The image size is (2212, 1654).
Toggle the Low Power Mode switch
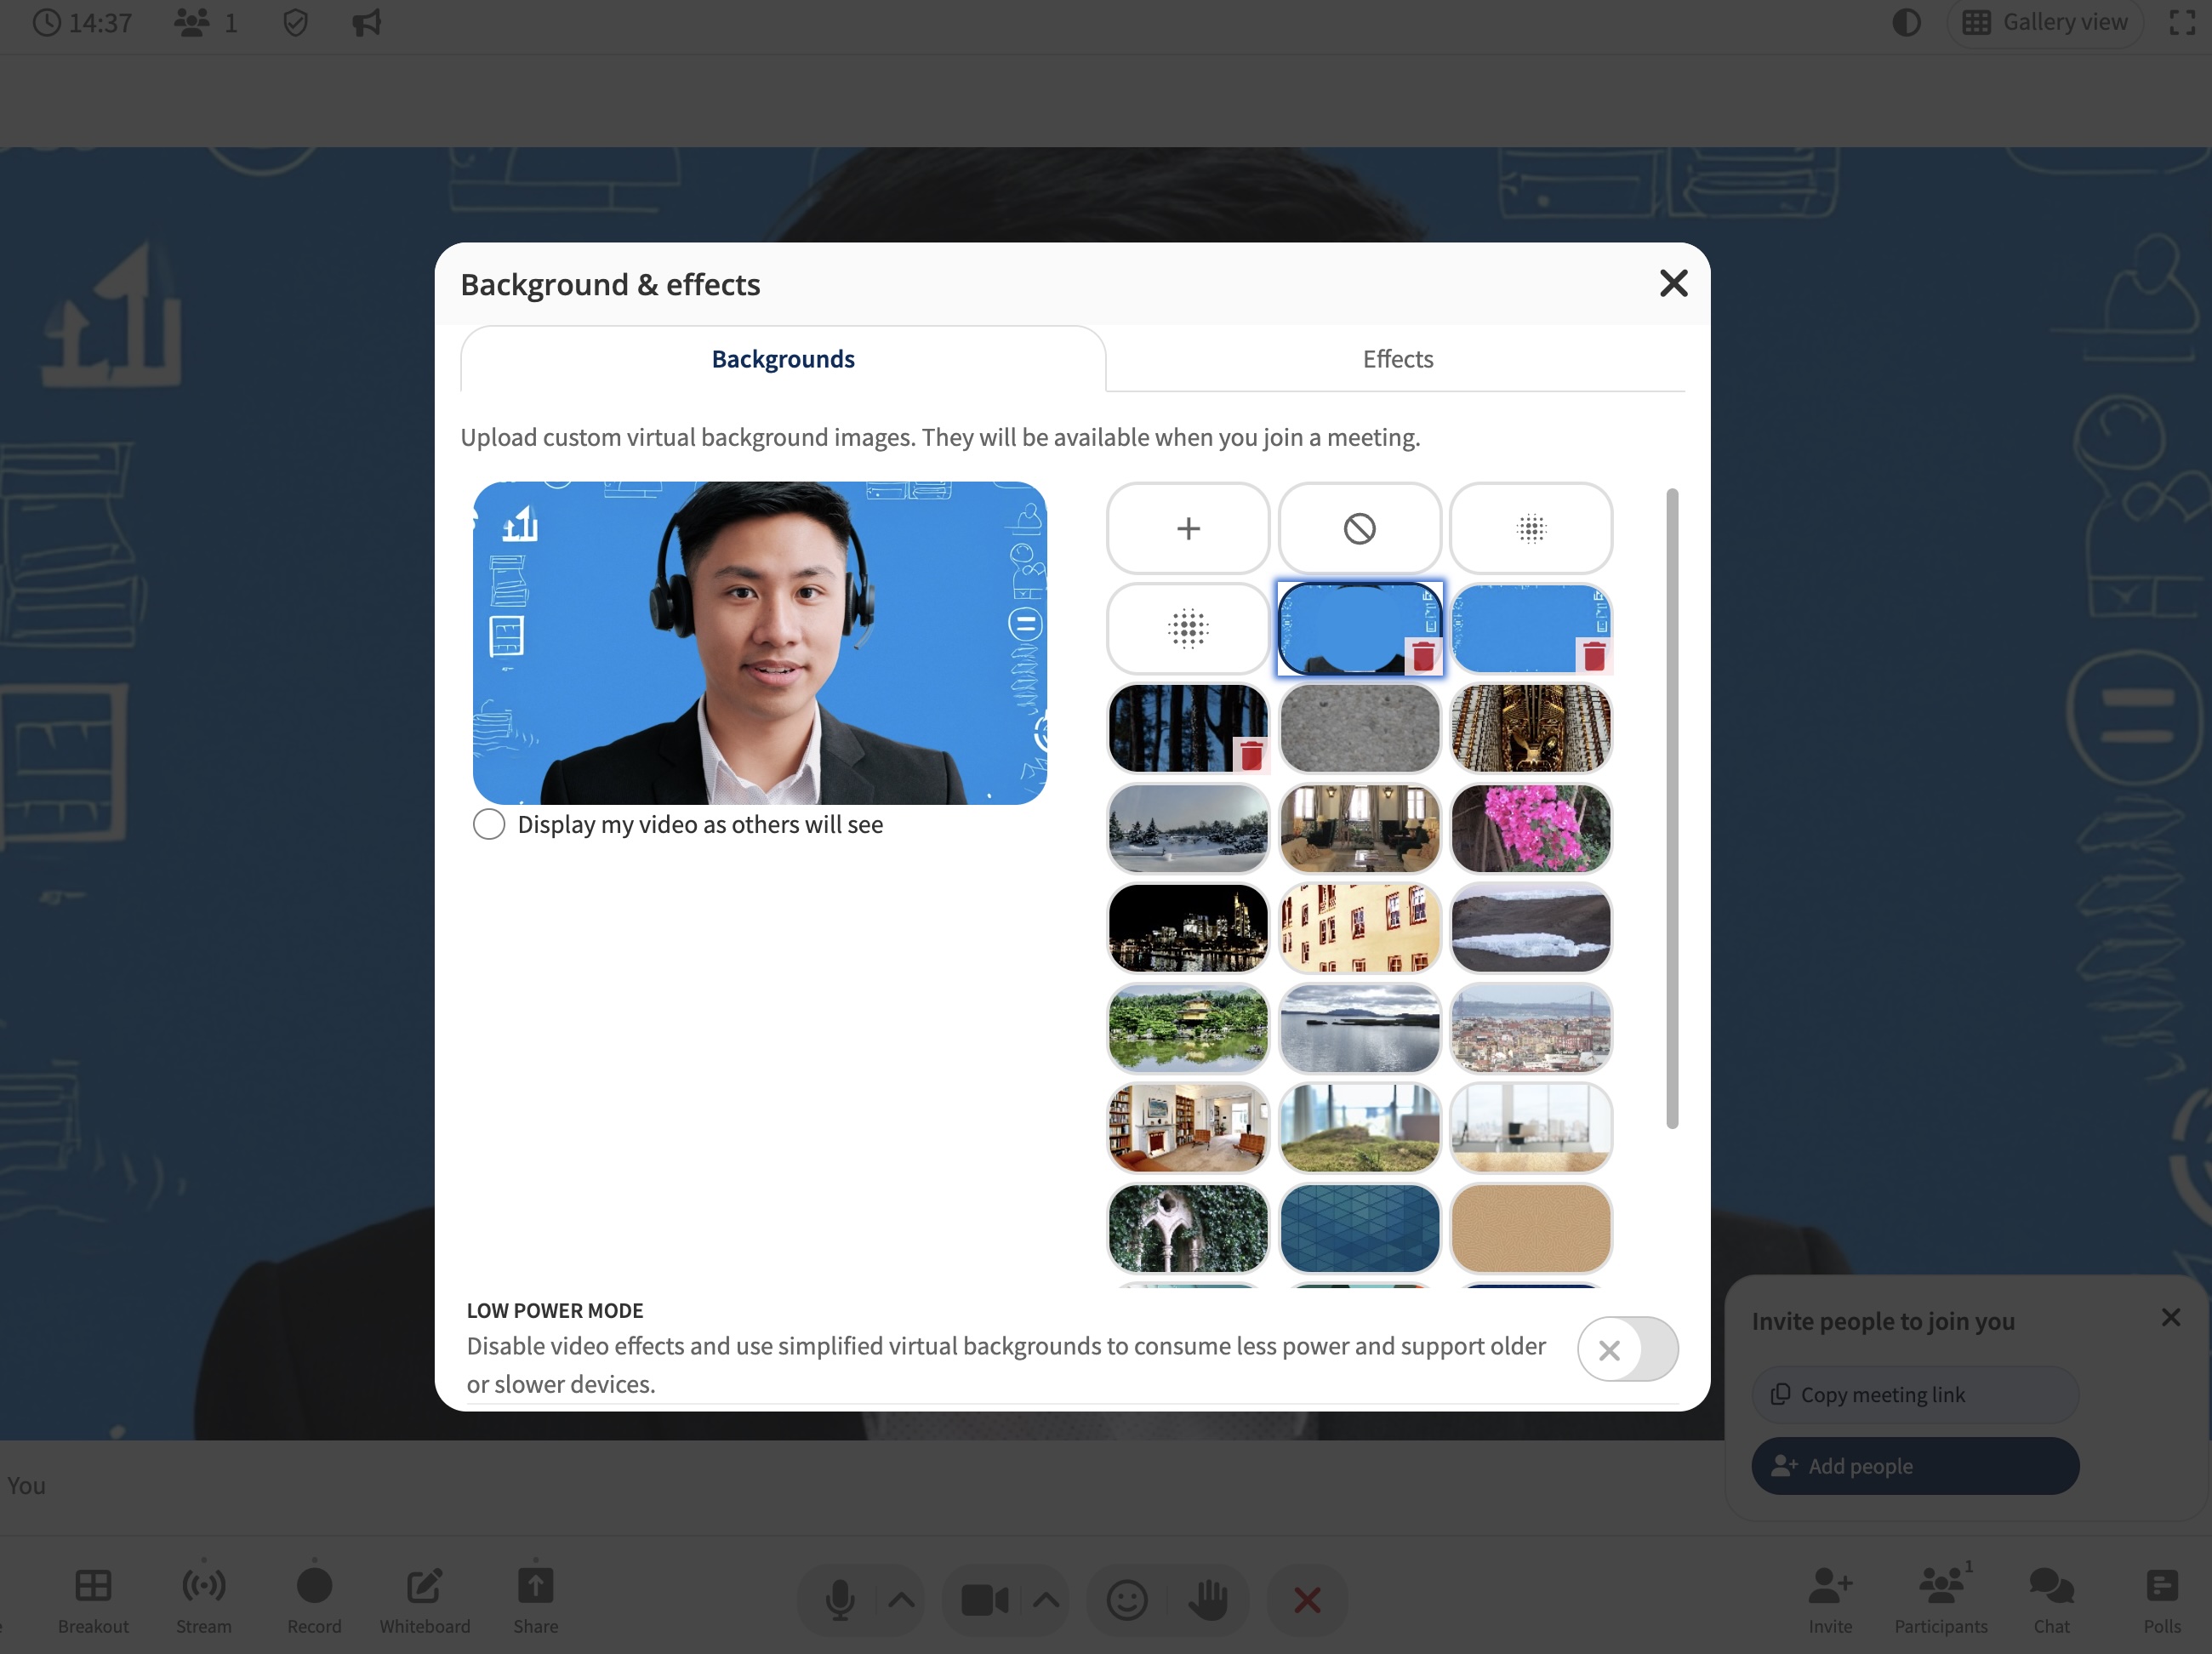click(1627, 1349)
